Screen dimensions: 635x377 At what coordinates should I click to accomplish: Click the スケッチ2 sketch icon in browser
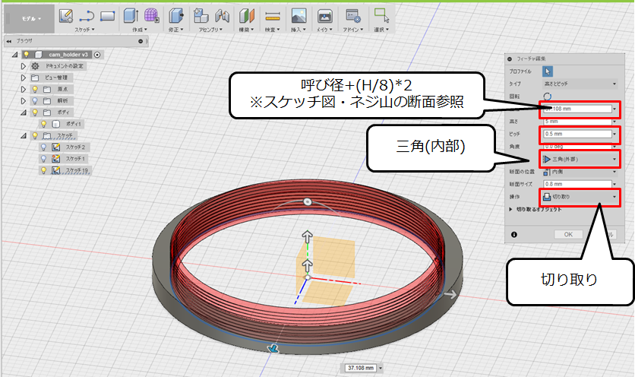point(56,147)
